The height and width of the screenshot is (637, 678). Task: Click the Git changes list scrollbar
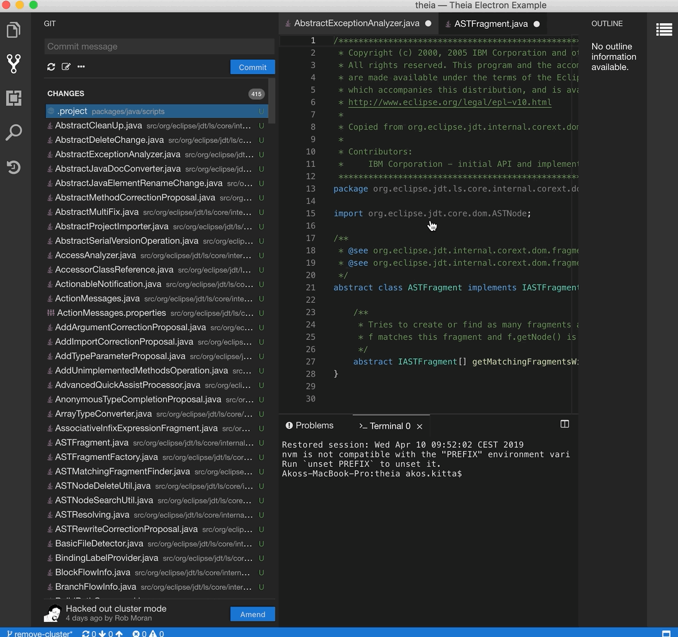tap(271, 101)
